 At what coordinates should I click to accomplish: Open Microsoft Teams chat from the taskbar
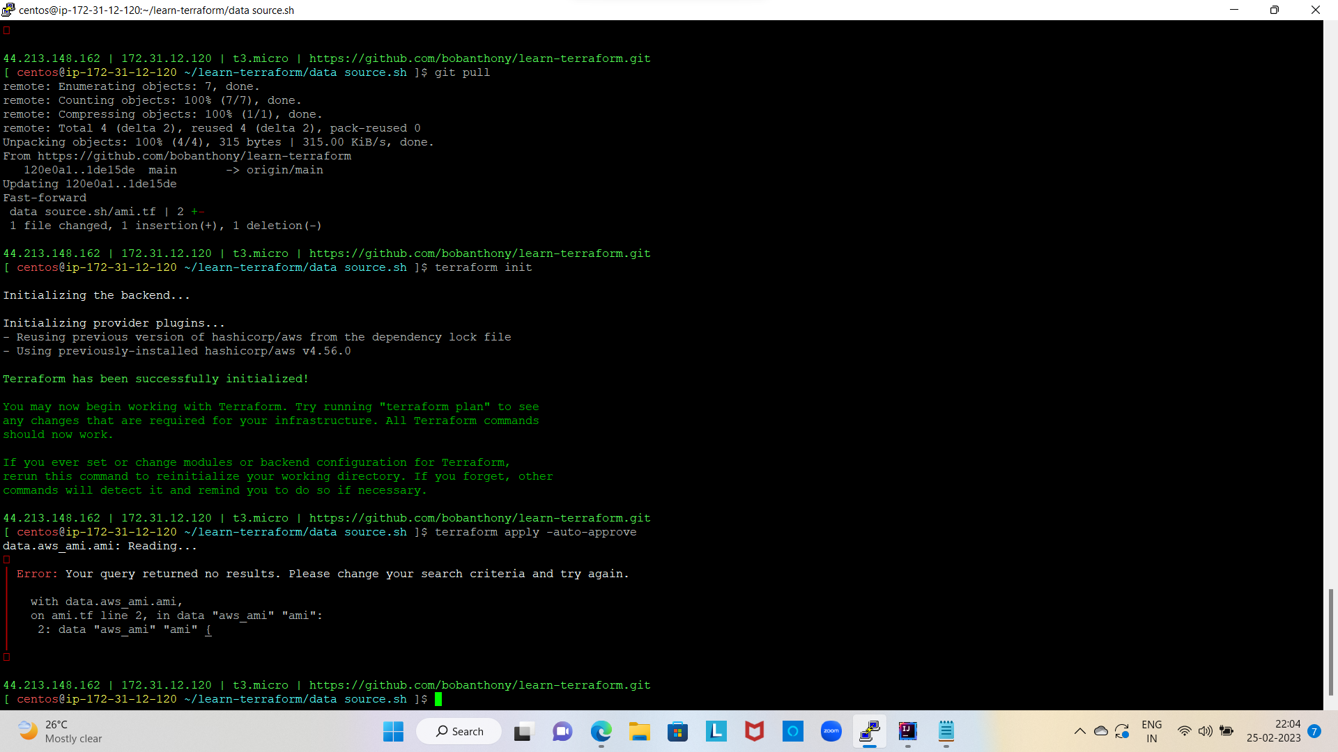(x=562, y=732)
